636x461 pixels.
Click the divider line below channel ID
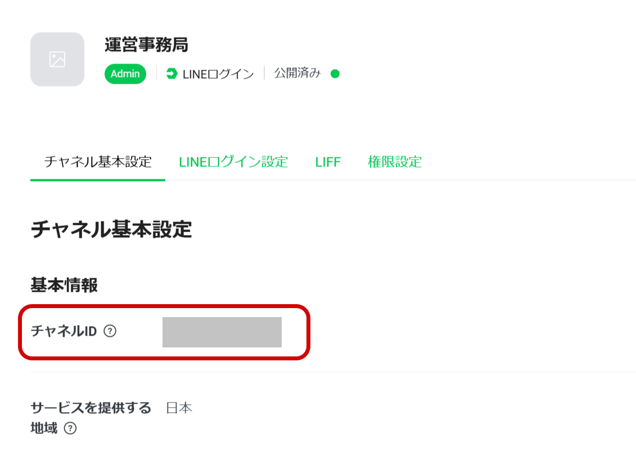[333, 372]
